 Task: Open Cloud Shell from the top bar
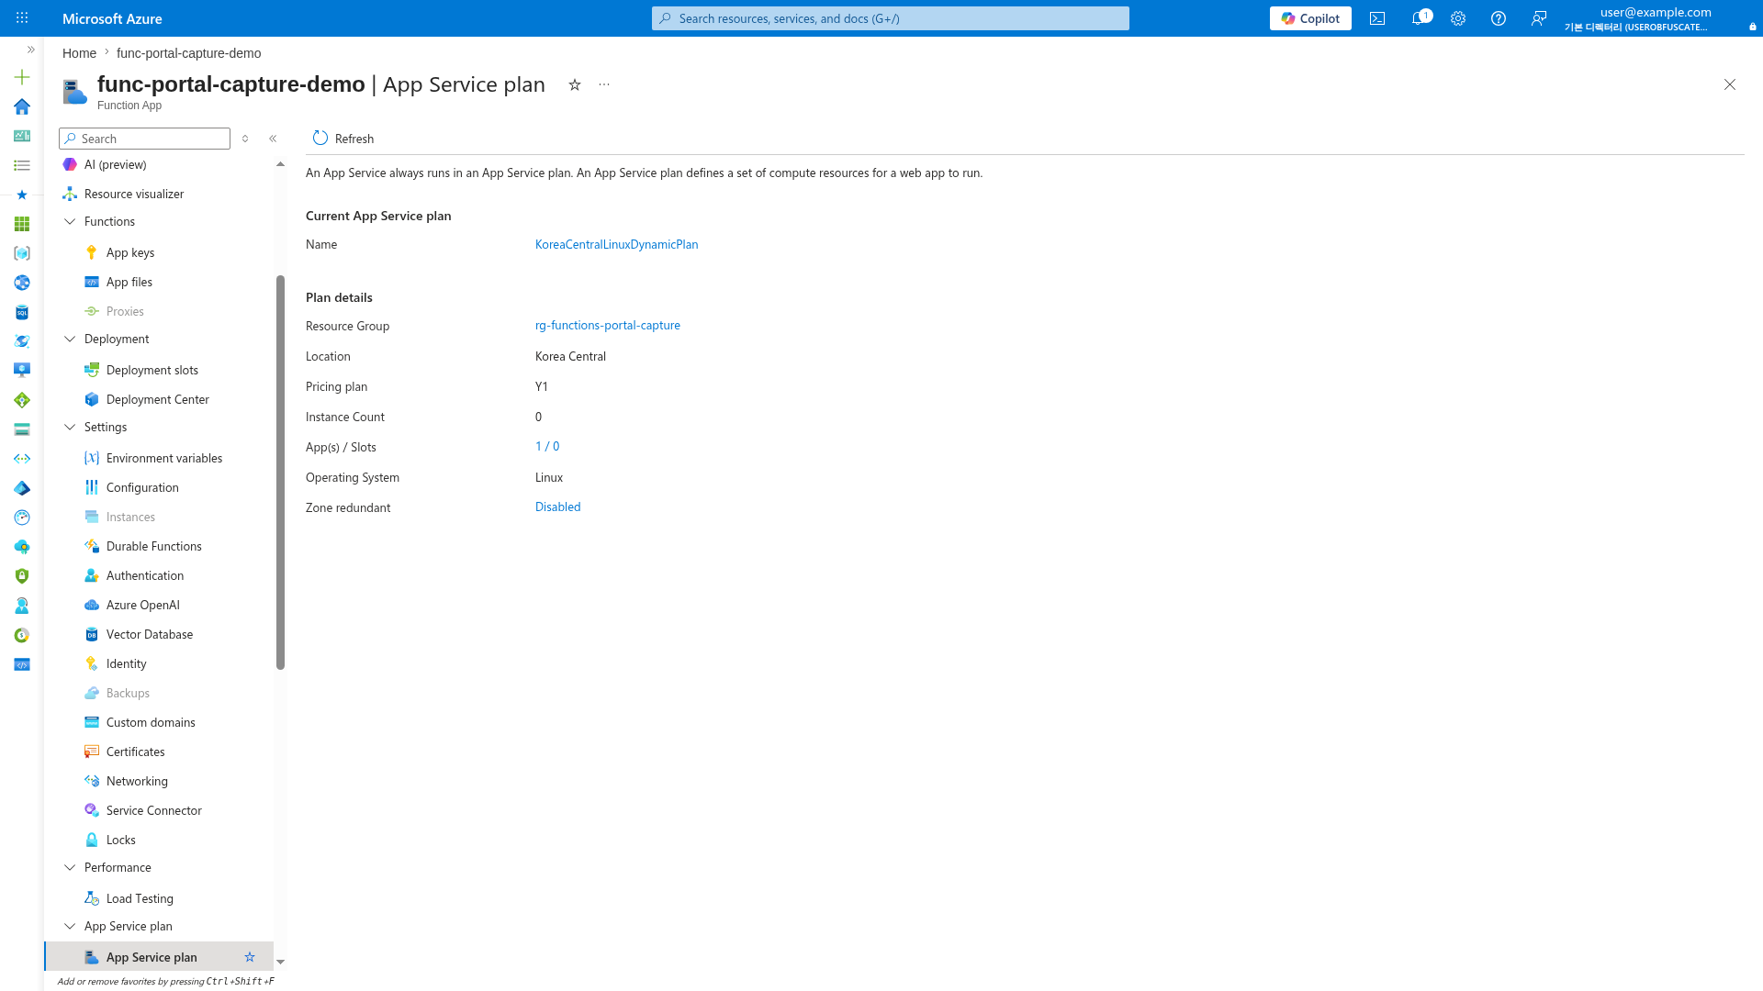point(1377,18)
